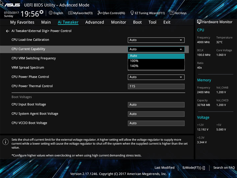
Task: Click the 19:56 clock display
Action: [x=30, y=14]
